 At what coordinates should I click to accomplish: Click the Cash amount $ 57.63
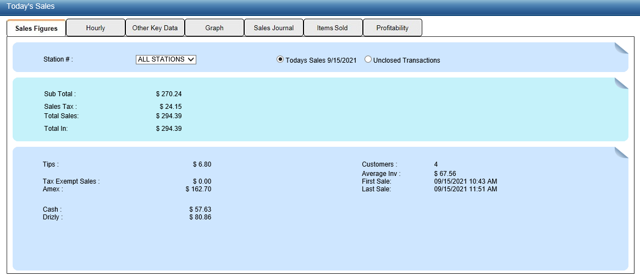click(200, 209)
